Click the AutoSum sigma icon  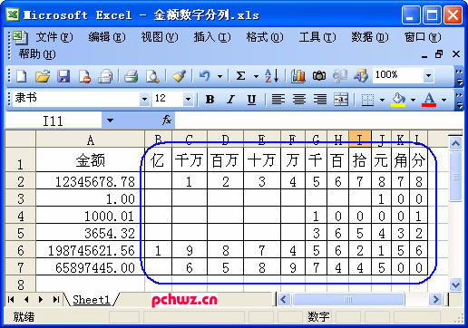point(240,75)
